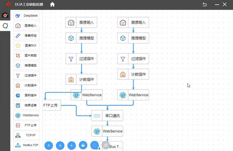Select the 串口通讯 node on canvas
The image size is (233, 151).
(x=107, y=115)
